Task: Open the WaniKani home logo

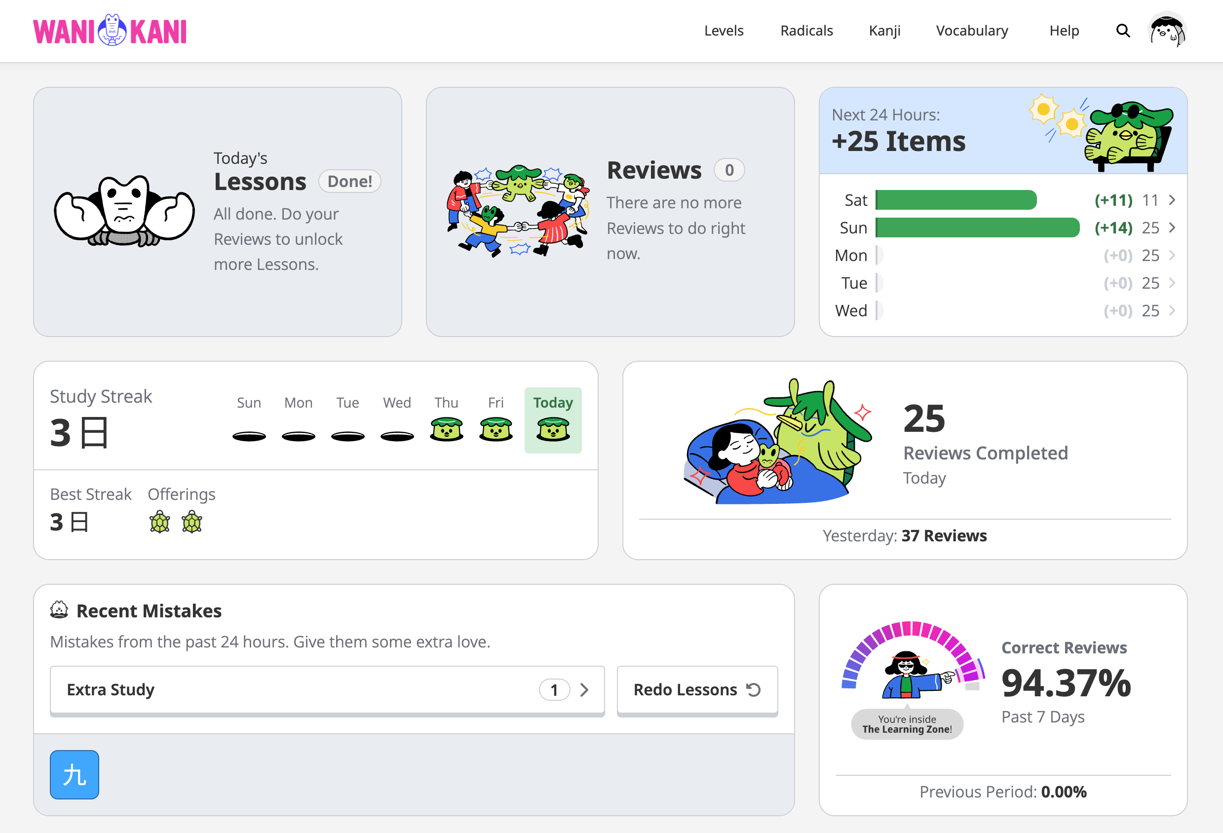Action: [110, 31]
